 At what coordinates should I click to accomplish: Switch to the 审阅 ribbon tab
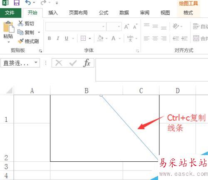tap(145, 13)
